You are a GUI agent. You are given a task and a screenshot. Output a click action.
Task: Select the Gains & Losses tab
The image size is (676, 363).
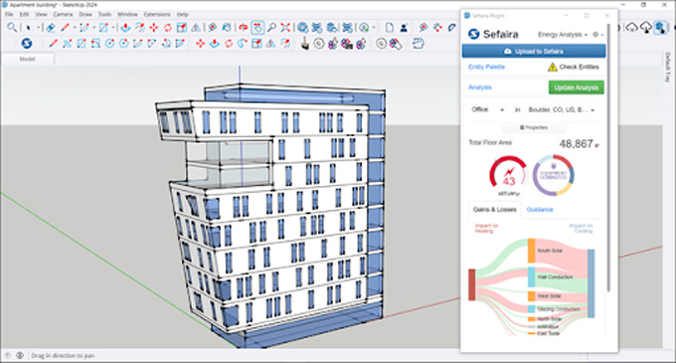[x=494, y=210]
